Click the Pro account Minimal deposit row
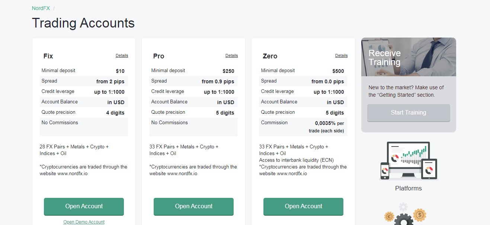The image size is (490, 225). coord(193,71)
